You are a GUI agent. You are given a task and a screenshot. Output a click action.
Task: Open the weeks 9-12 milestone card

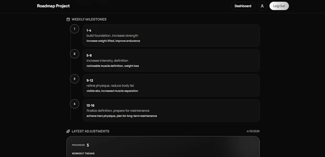coord(171,85)
